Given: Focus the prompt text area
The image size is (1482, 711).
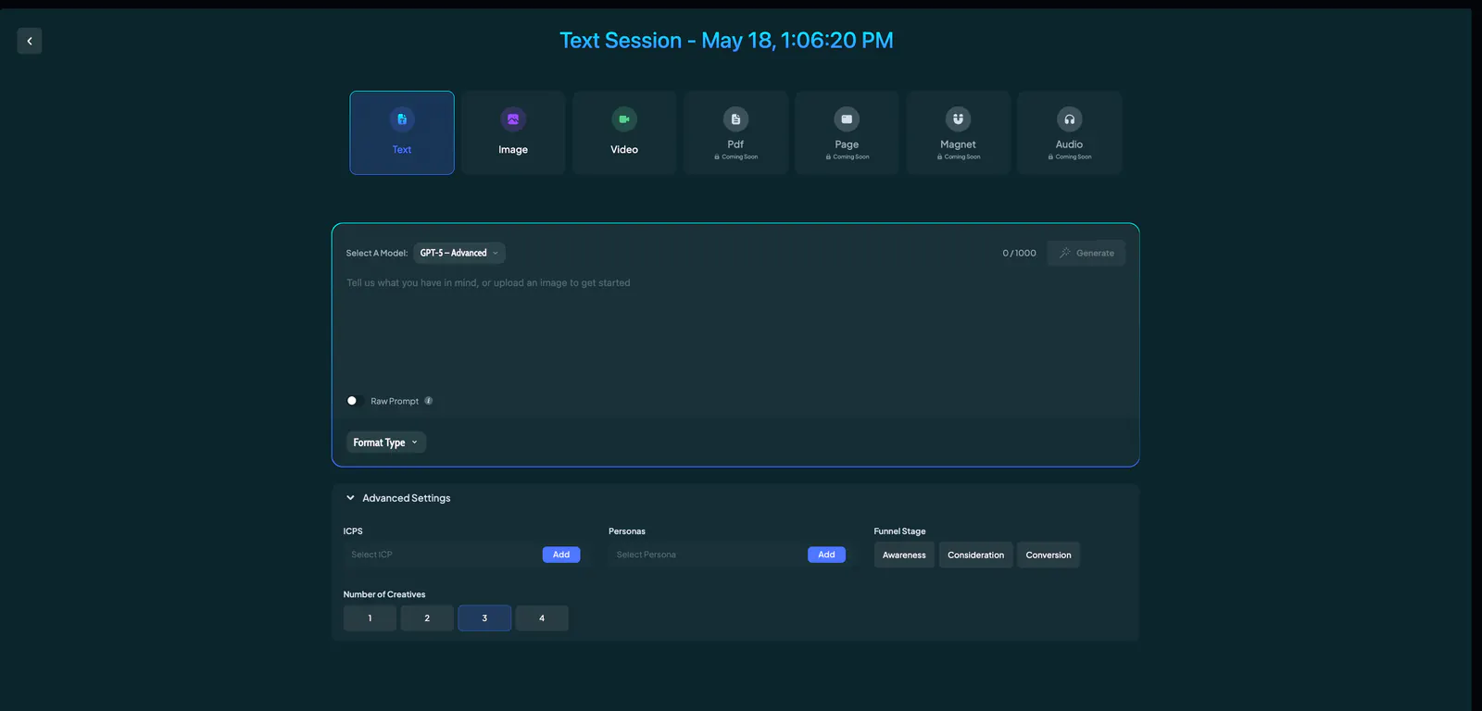Looking at the screenshot, I should coord(735,329).
